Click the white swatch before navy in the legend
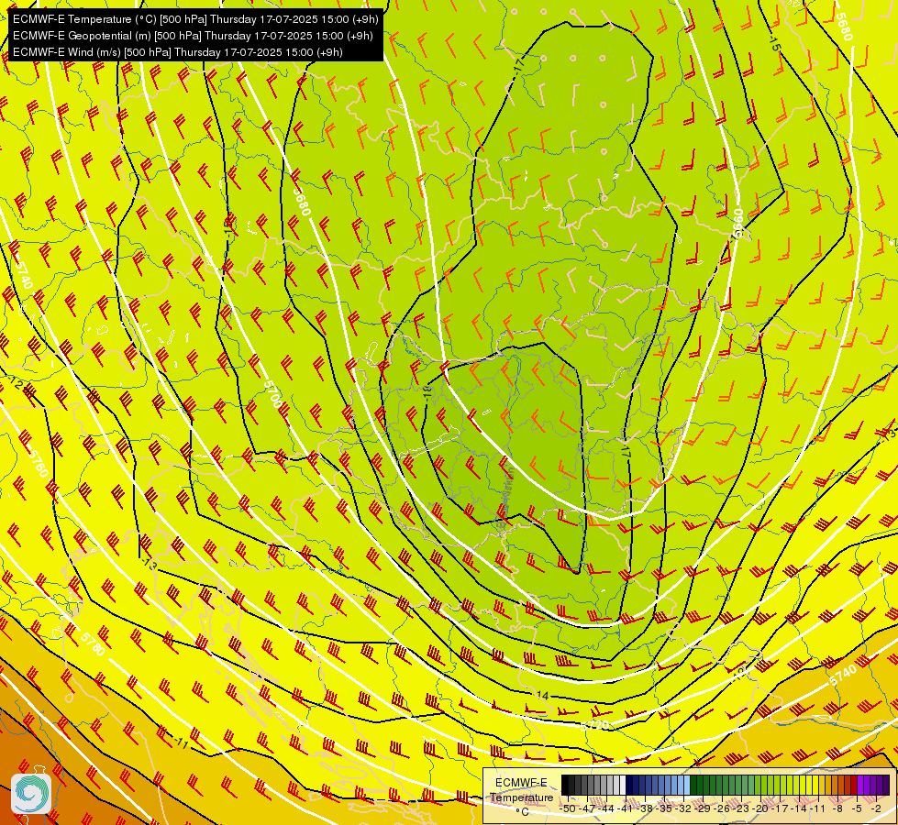This screenshot has width=898, height=825. [x=623, y=785]
